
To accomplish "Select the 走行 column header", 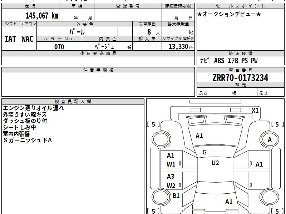I will (x=30, y=6).
